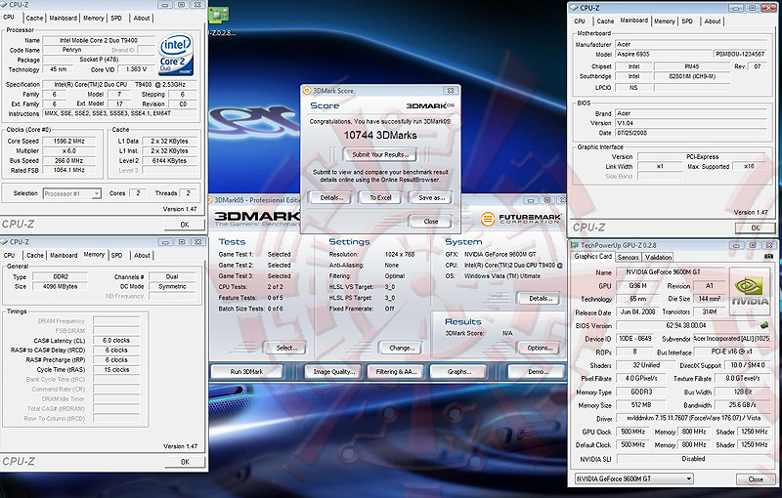This screenshot has height=498, width=782.
Task: Click the save BIOS chip icon in GPU-Z
Action: (x=764, y=325)
